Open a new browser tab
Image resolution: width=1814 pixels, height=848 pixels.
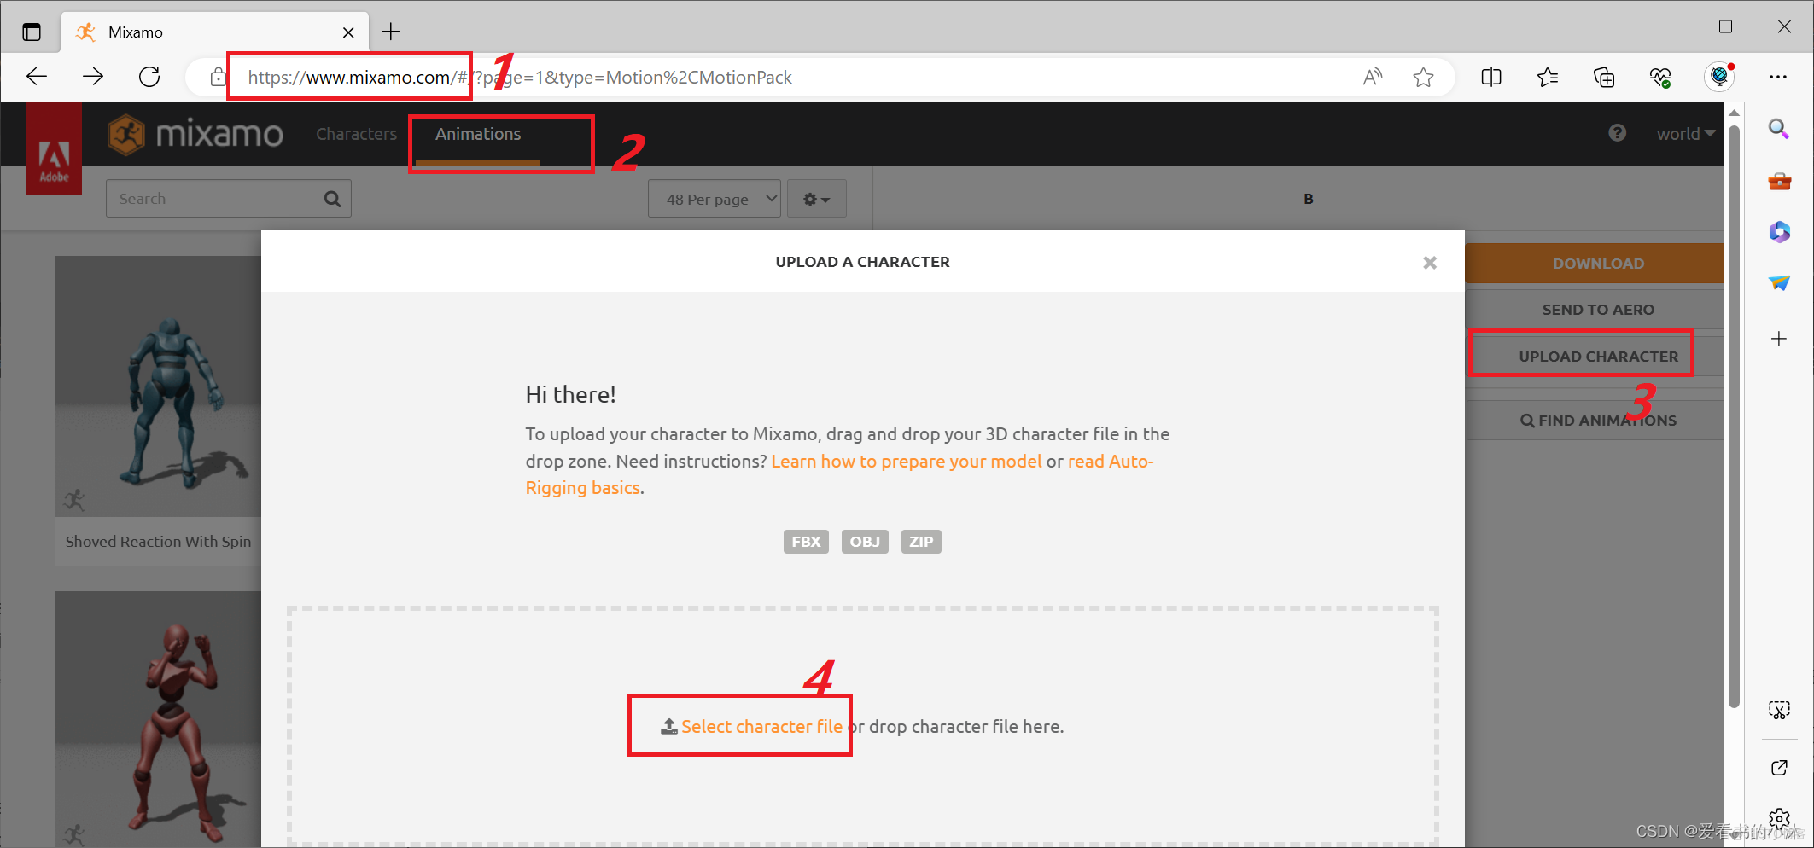391,32
